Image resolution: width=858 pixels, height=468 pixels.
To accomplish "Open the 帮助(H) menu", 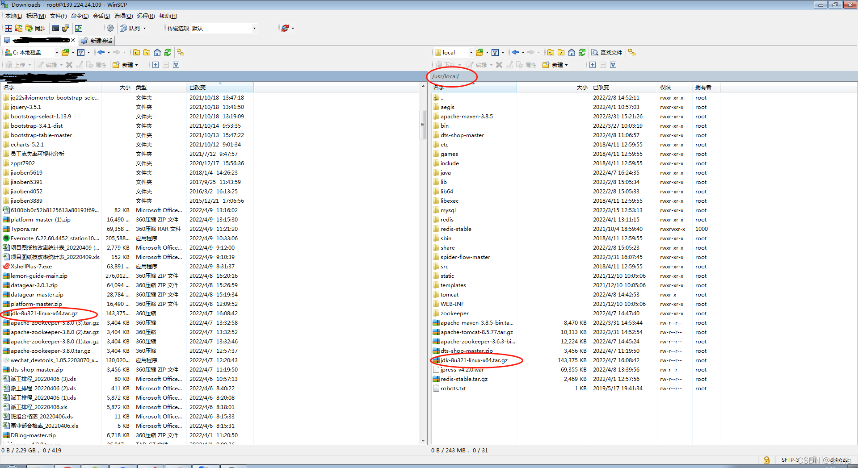I will (168, 16).
